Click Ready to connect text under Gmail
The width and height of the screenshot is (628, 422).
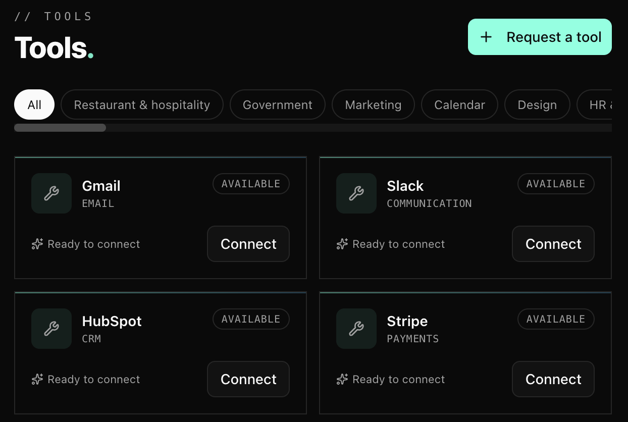click(94, 244)
